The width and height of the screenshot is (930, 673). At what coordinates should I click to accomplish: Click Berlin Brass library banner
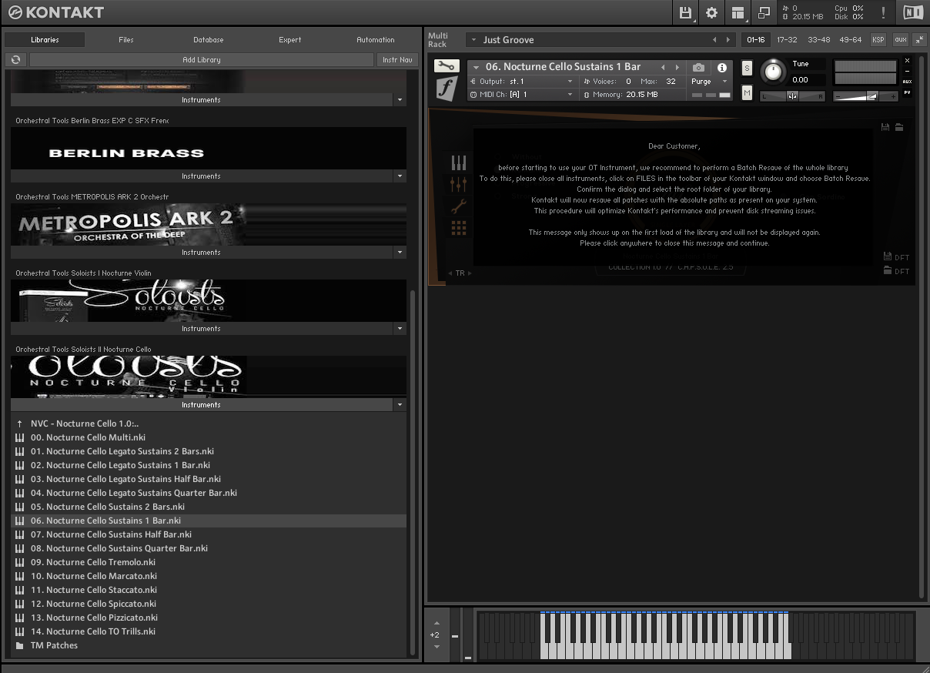point(209,149)
